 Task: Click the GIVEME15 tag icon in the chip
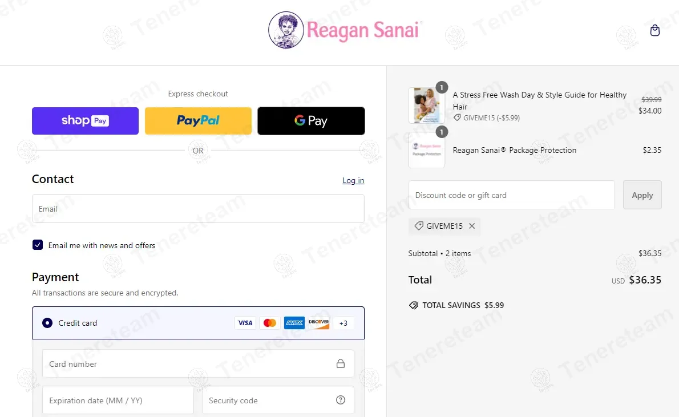click(x=419, y=226)
